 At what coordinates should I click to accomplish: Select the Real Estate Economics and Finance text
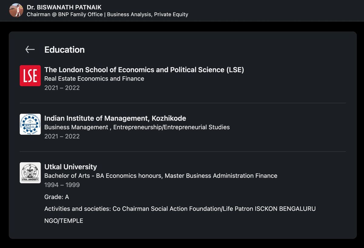pos(94,78)
